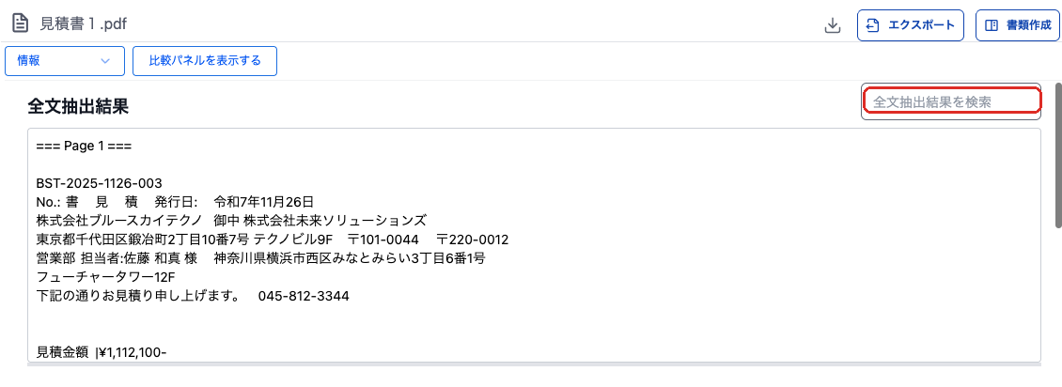This screenshot has height=387, width=1062.
Task: Focus the 全文抽出結果を検索 search field
Action: point(951,101)
